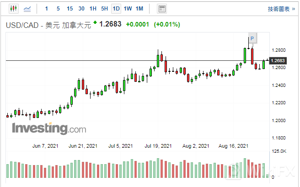This screenshot has height=187, width=300.
Task: Click the Investing.com watermark logo
Action: tap(49, 128)
